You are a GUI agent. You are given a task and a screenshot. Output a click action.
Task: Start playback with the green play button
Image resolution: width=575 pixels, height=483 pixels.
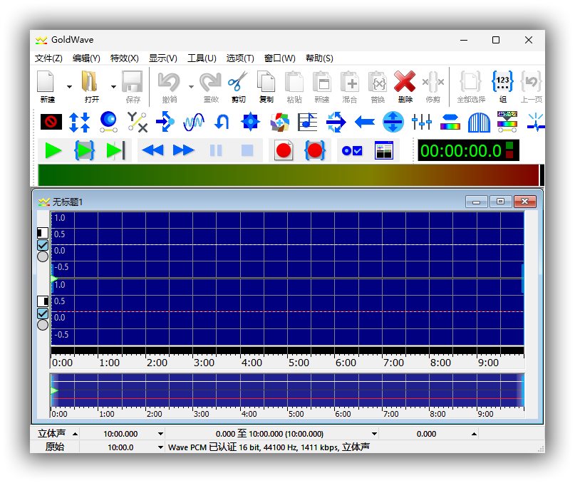tap(53, 150)
